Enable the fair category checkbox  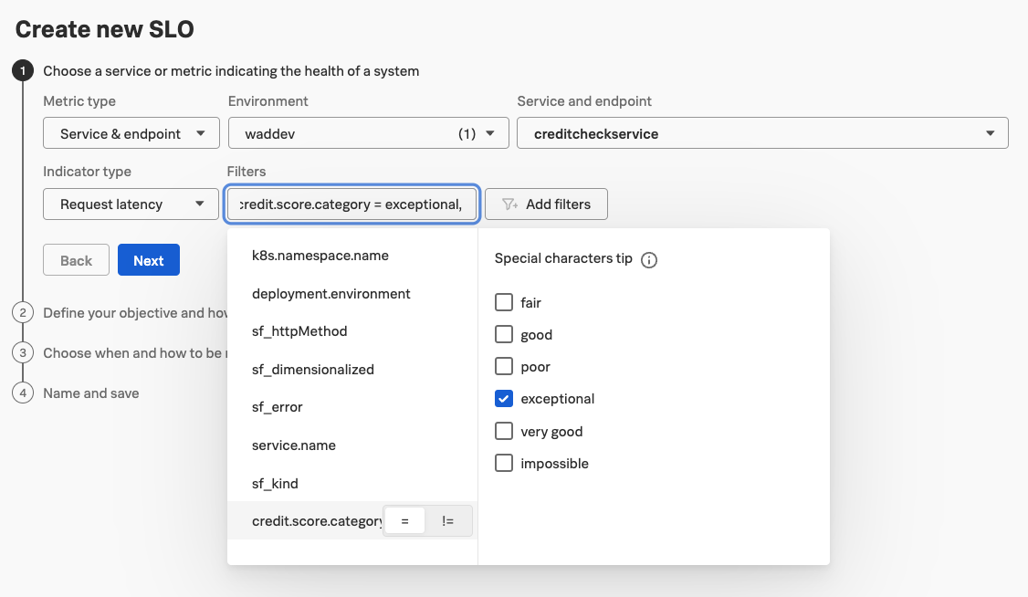[x=503, y=301]
